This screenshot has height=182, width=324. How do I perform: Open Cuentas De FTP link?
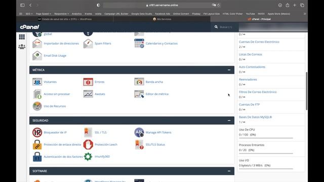(249, 105)
